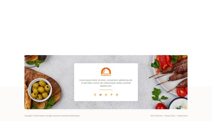Click the Feastora wordmark under logo
Screen dimensions: 212x121
(106, 75)
